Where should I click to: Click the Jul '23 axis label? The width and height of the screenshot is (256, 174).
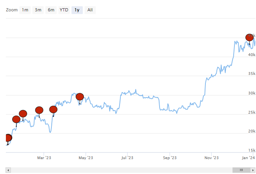127,158
